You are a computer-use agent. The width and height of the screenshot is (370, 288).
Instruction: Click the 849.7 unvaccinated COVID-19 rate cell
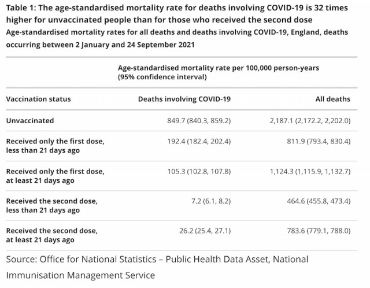point(199,121)
